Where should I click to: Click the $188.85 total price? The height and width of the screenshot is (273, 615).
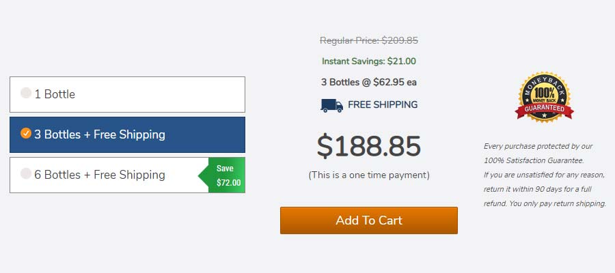click(369, 146)
